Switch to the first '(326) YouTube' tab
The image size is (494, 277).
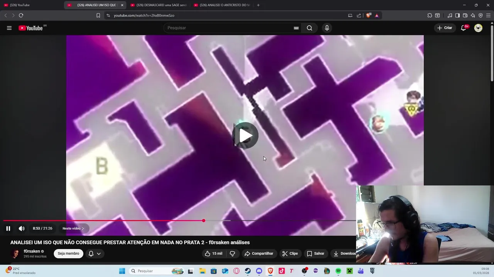click(31, 5)
